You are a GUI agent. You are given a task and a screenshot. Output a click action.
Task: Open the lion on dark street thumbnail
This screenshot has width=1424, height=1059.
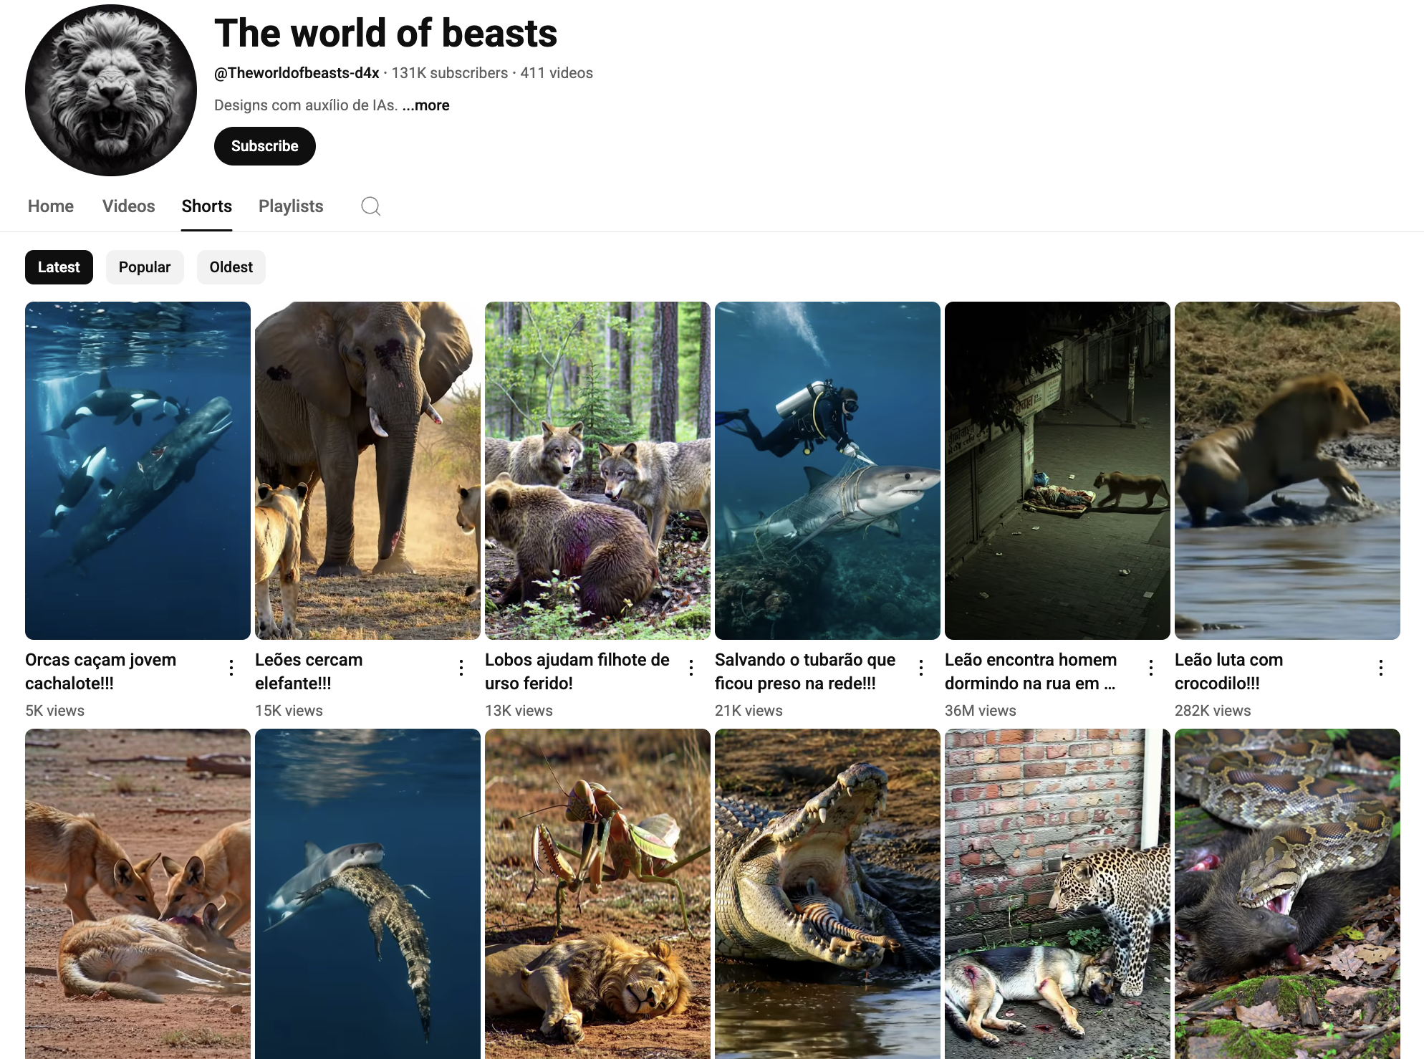1057,471
